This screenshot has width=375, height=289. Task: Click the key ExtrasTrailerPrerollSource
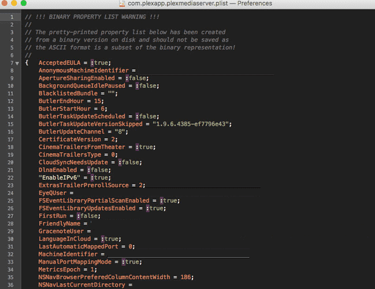84,185
